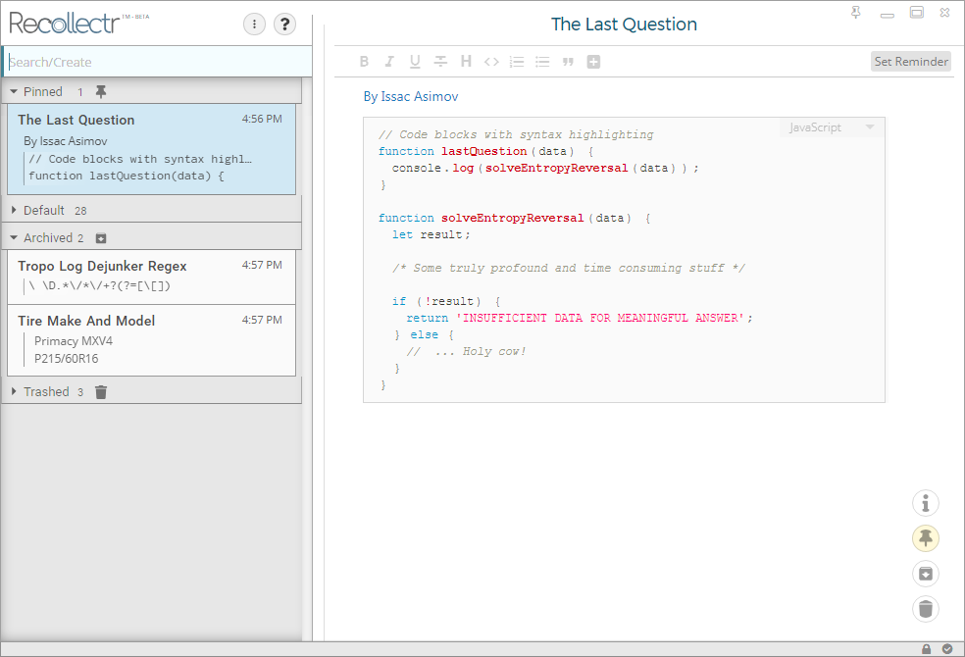
Task: Apply blockquote formatting
Action: 568,62
